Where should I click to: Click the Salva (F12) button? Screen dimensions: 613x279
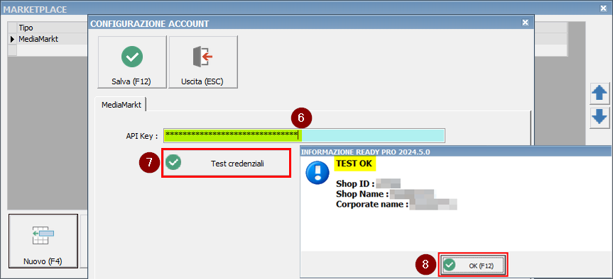pyautogui.click(x=132, y=62)
